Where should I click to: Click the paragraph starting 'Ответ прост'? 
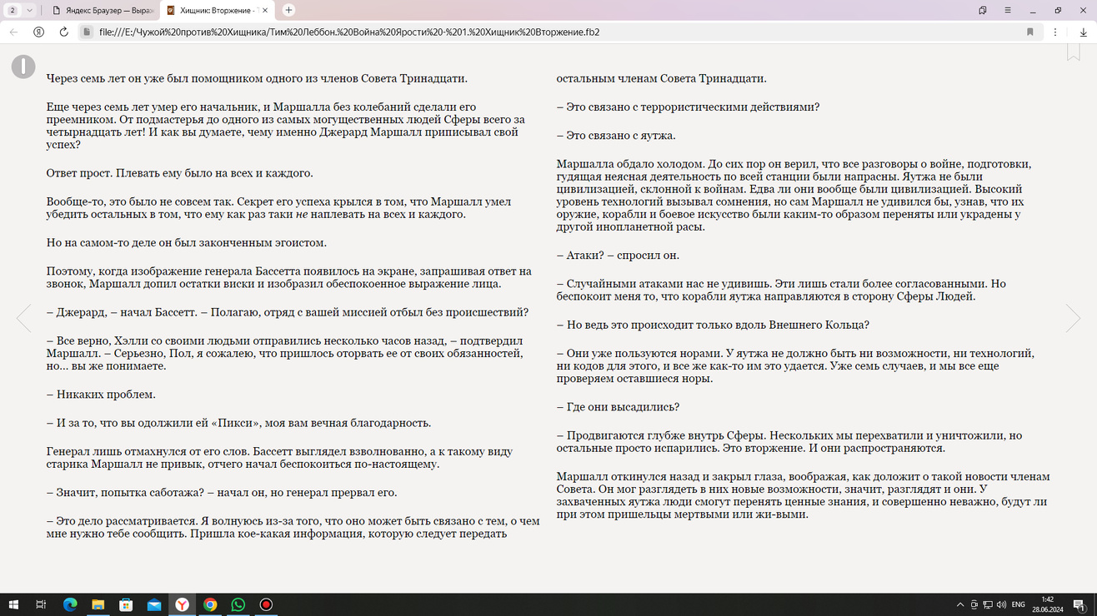[x=180, y=173]
